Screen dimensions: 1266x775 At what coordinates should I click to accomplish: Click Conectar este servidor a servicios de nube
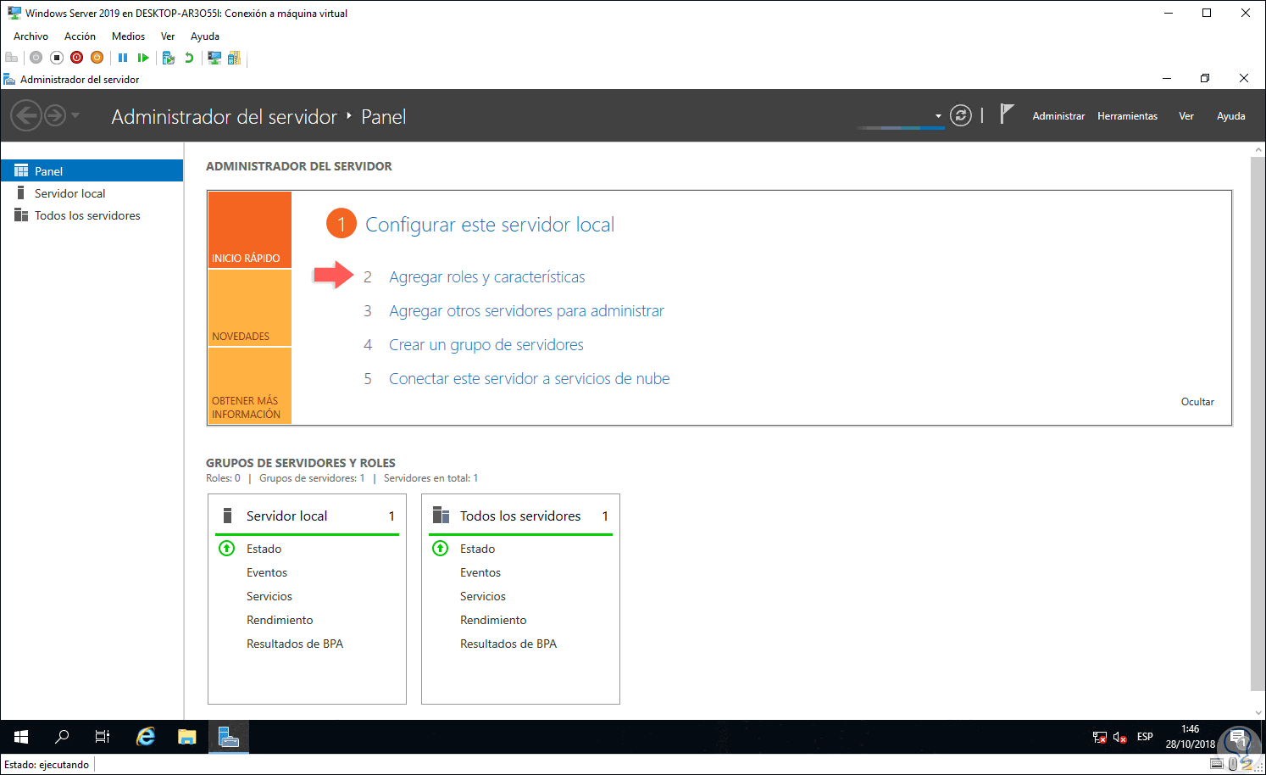pyautogui.click(x=530, y=379)
